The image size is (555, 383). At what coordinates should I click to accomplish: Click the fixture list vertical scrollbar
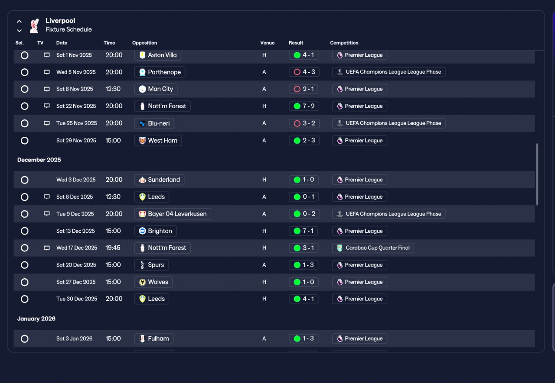pos(537,174)
